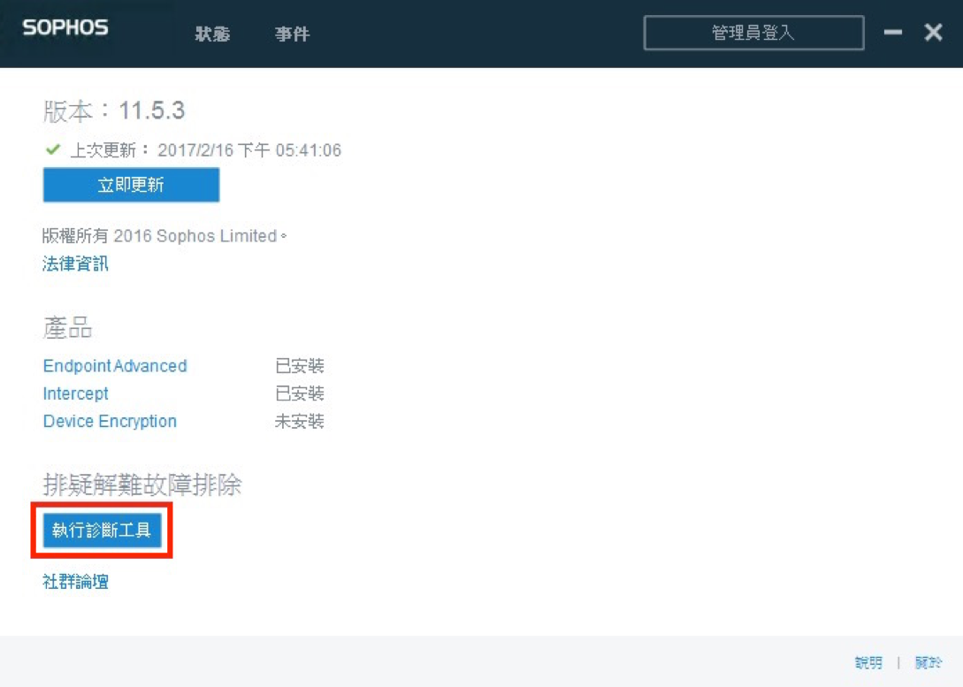Open the 社群論壇 link

[75, 582]
